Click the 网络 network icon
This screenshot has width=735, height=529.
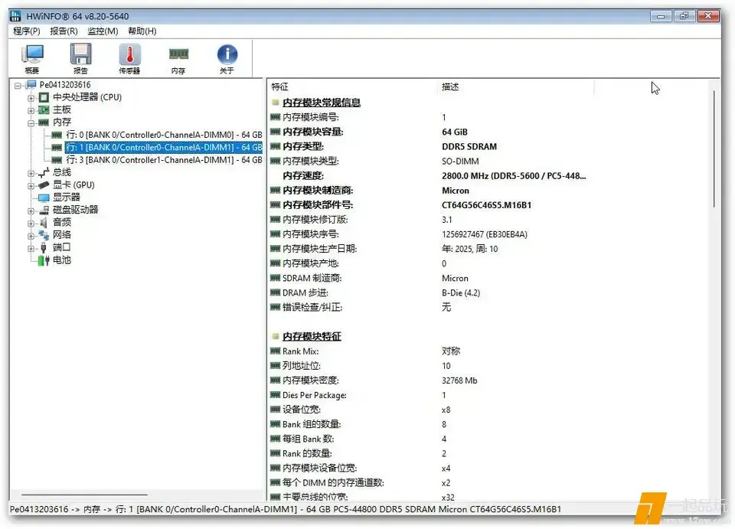point(44,235)
